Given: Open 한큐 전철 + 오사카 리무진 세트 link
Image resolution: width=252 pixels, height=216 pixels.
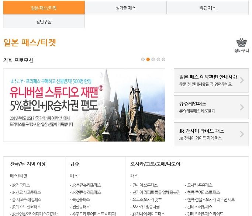Looking at the screenshot, I should pos(211,200).
